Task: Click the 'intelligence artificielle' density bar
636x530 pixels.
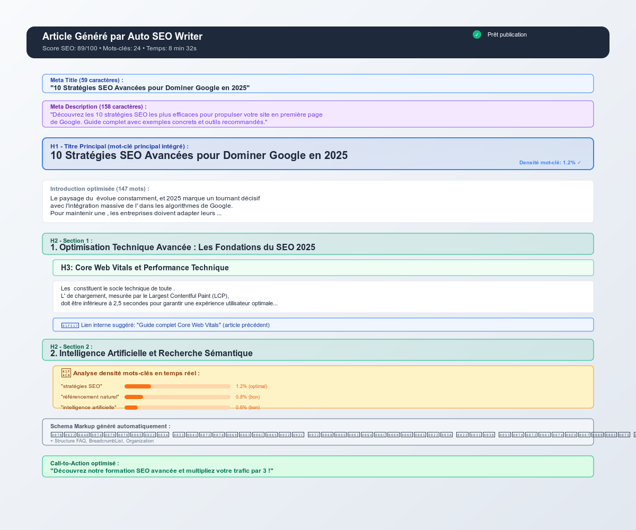Action: pyautogui.click(x=178, y=408)
